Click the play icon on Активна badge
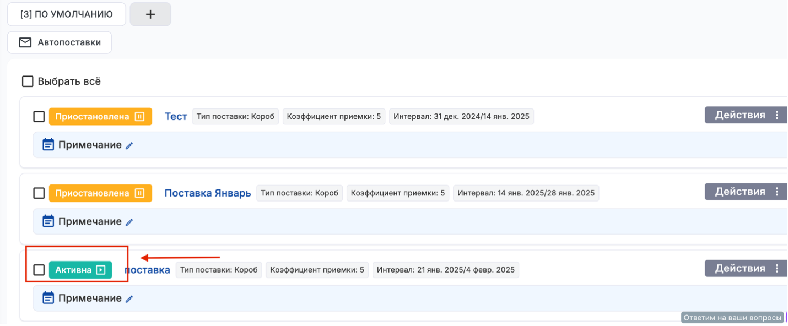 tap(100, 270)
